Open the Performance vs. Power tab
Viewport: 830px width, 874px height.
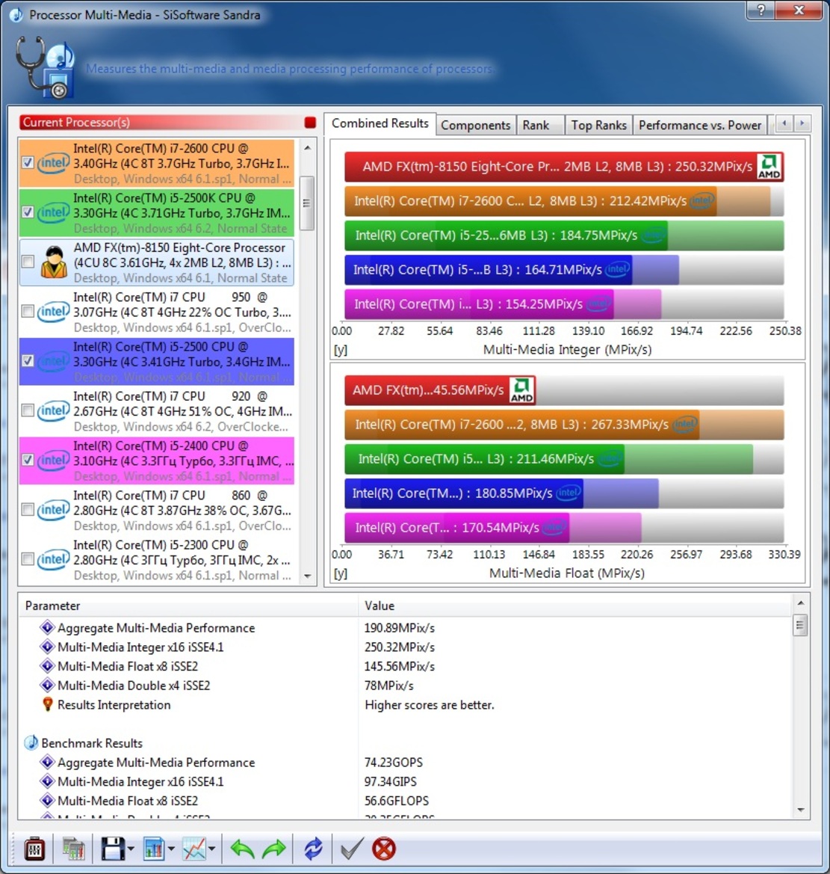pos(700,126)
